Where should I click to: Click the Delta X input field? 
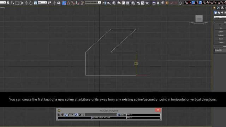click(x=143, y=115)
